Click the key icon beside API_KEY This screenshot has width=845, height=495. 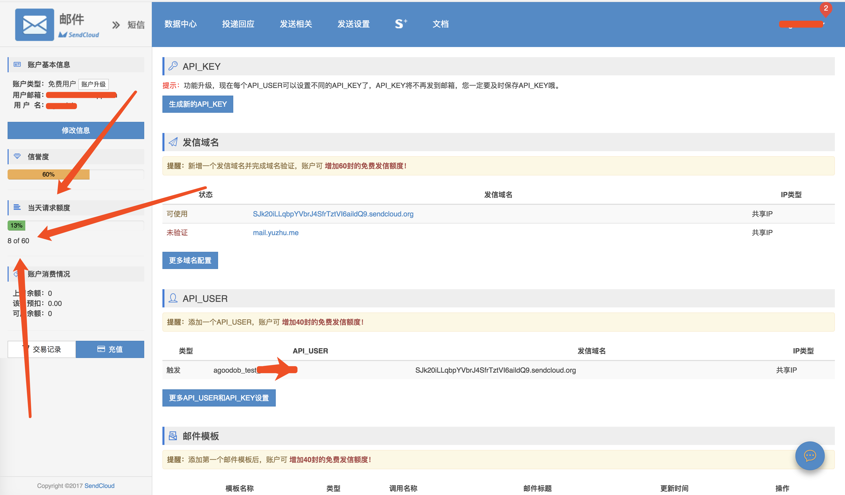(173, 66)
